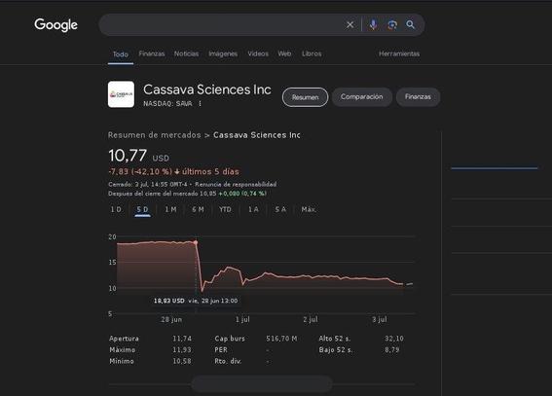Click the Mínimo 10,58 value
This screenshot has width=552, height=396.
coord(182,361)
